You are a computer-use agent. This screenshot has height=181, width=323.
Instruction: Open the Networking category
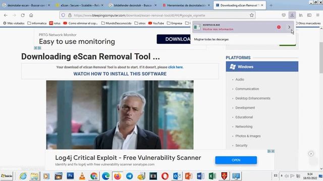click(x=244, y=126)
